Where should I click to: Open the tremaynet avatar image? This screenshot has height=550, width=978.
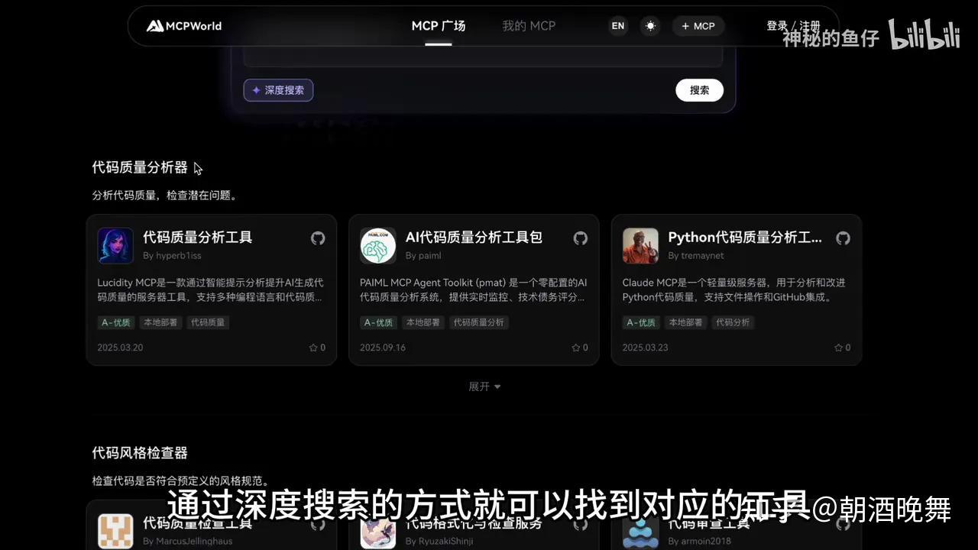(640, 246)
